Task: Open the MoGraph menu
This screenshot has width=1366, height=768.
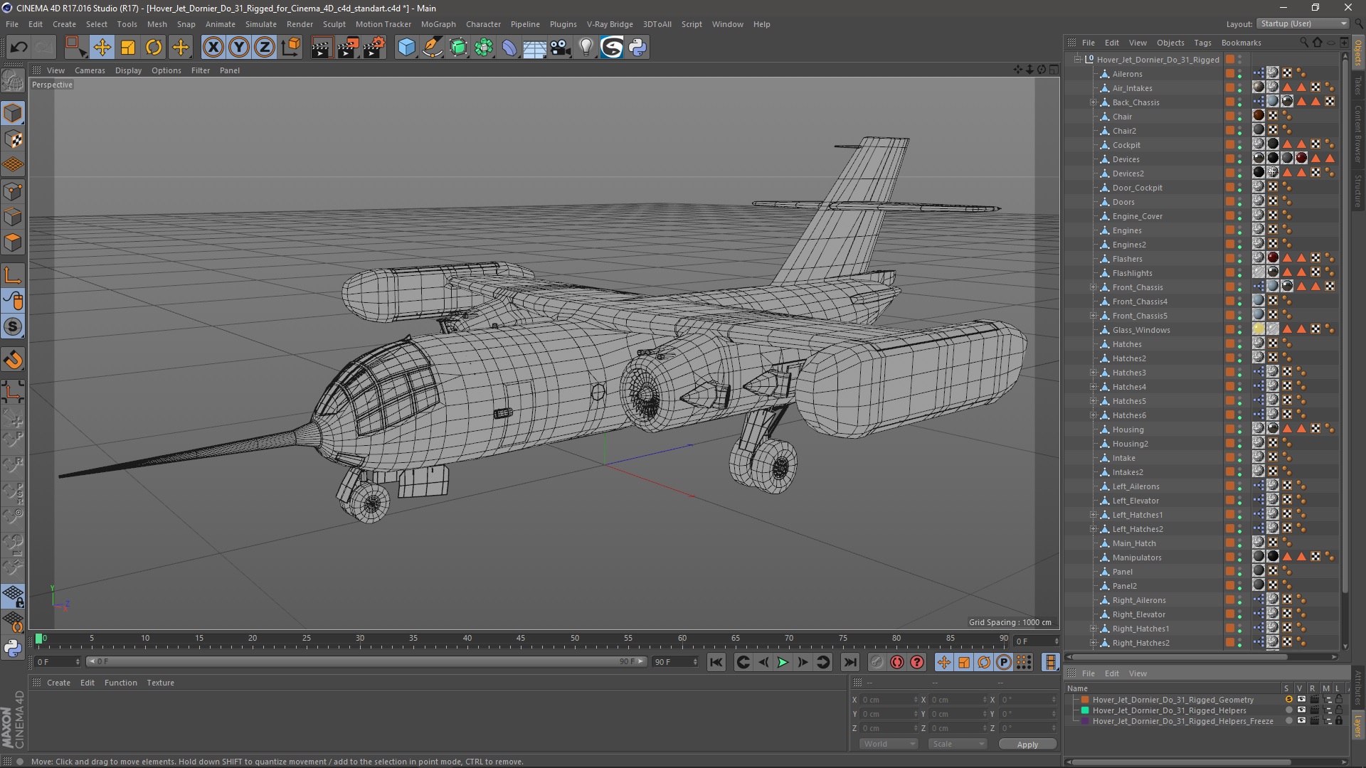Action: coord(438,24)
